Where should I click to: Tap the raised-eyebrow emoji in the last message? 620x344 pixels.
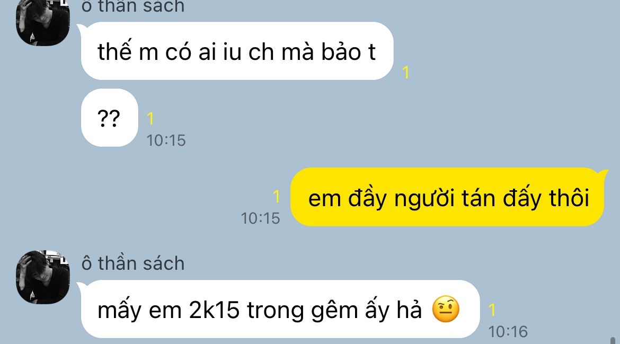[446, 309]
